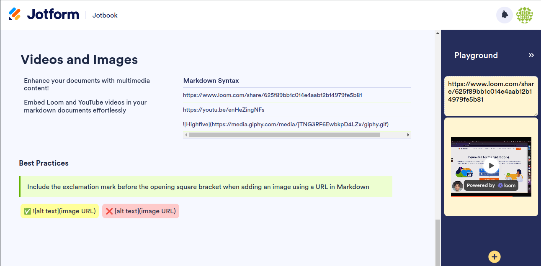Collapse the Playground panel with double chevron

[531, 55]
